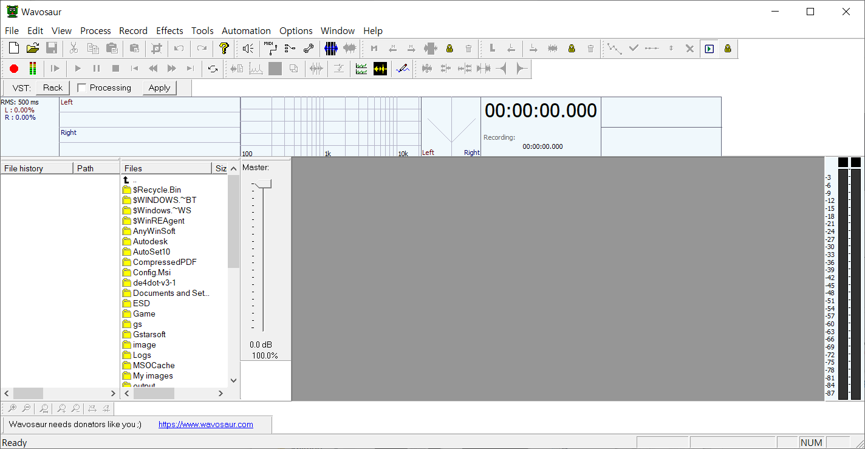865x449 pixels.
Task: Select the MSOCache folder
Action: pyautogui.click(x=149, y=366)
